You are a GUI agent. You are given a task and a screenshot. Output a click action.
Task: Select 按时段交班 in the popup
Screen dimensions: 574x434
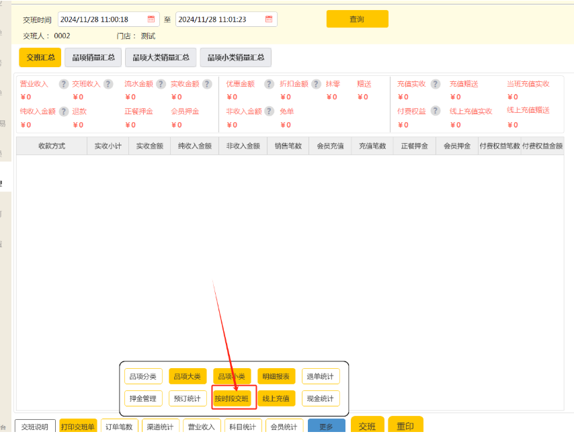pos(232,398)
